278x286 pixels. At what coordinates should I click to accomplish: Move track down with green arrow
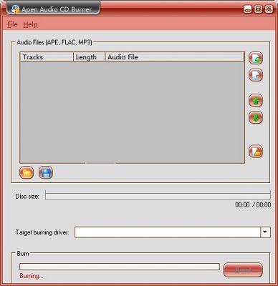pyautogui.click(x=256, y=117)
